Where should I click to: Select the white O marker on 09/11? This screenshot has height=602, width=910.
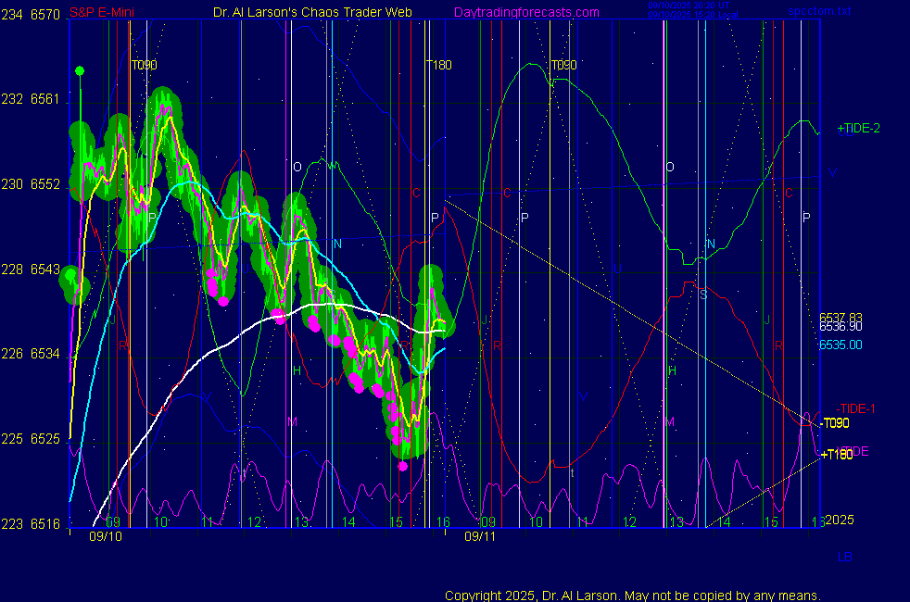669,167
